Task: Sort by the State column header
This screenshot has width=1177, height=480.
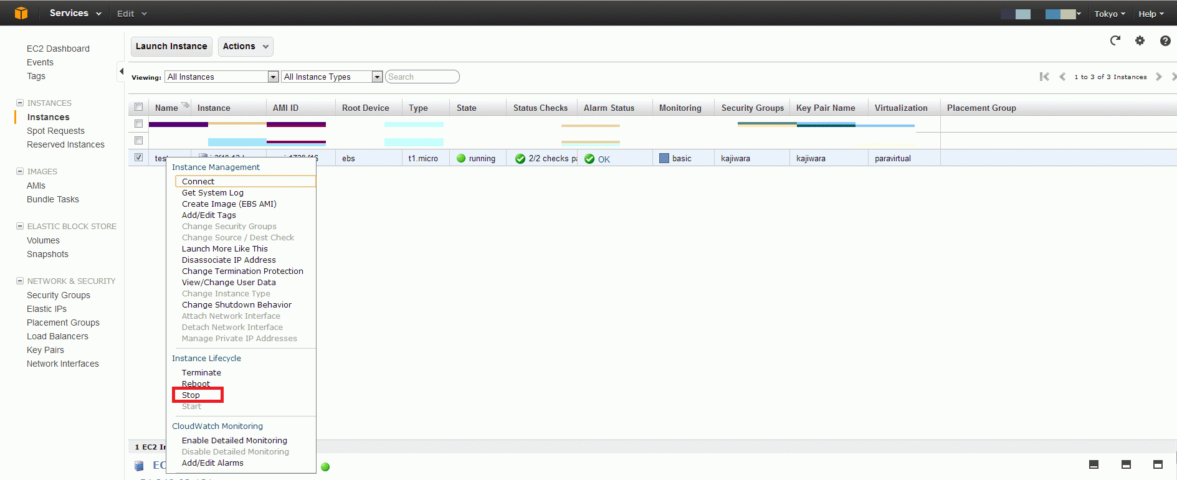Action: (x=467, y=108)
